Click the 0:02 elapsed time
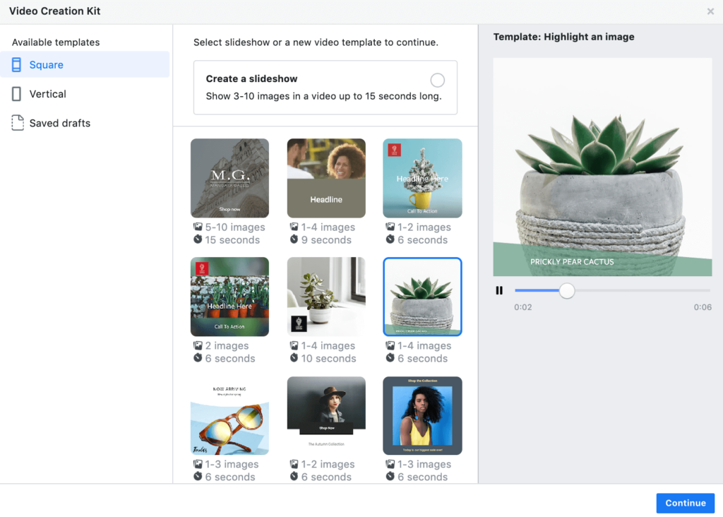Image resolution: width=723 pixels, height=517 pixels. click(x=523, y=307)
